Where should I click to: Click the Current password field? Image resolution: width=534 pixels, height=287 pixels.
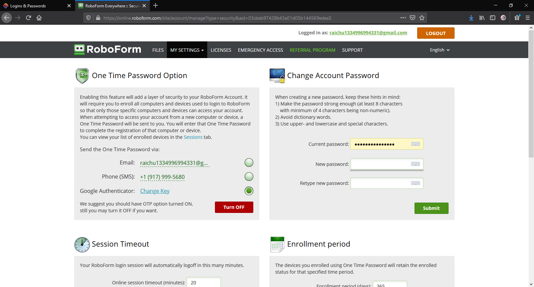387,144
